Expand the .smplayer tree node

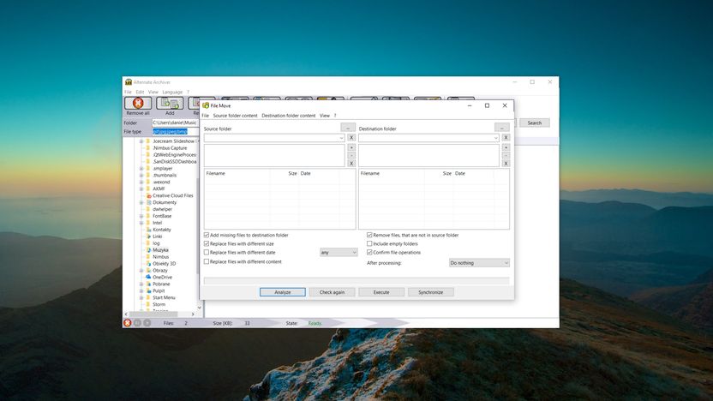tap(141, 168)
